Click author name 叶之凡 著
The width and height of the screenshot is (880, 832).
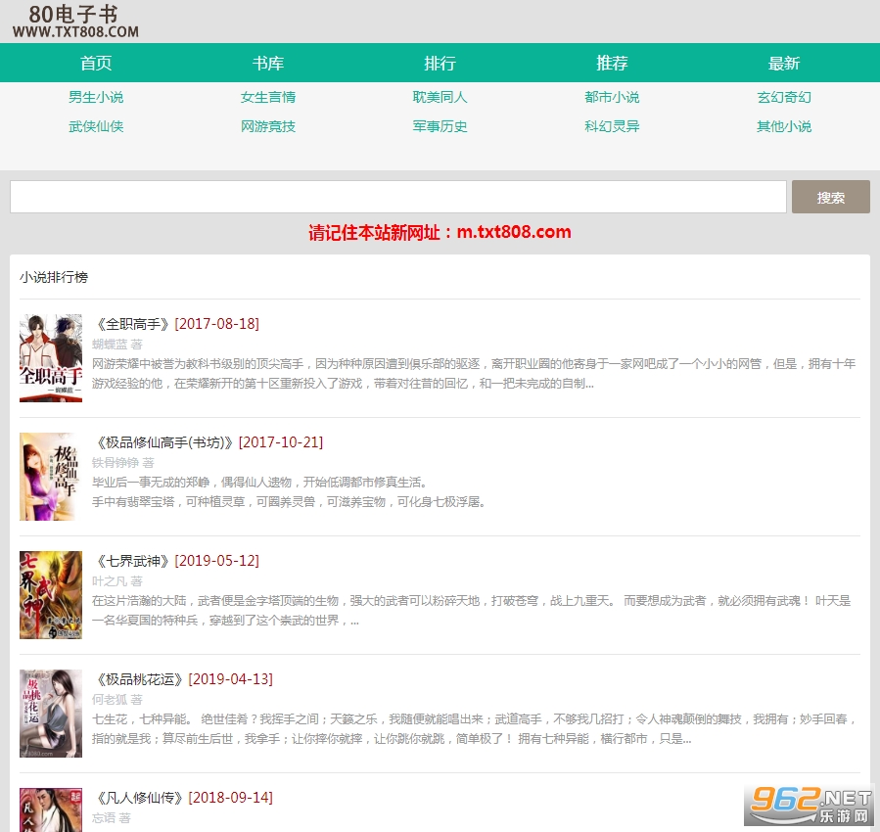click(117, 580)
